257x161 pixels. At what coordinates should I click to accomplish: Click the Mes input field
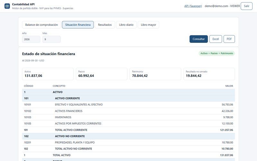pyautogui.click(x=51, y=39)
